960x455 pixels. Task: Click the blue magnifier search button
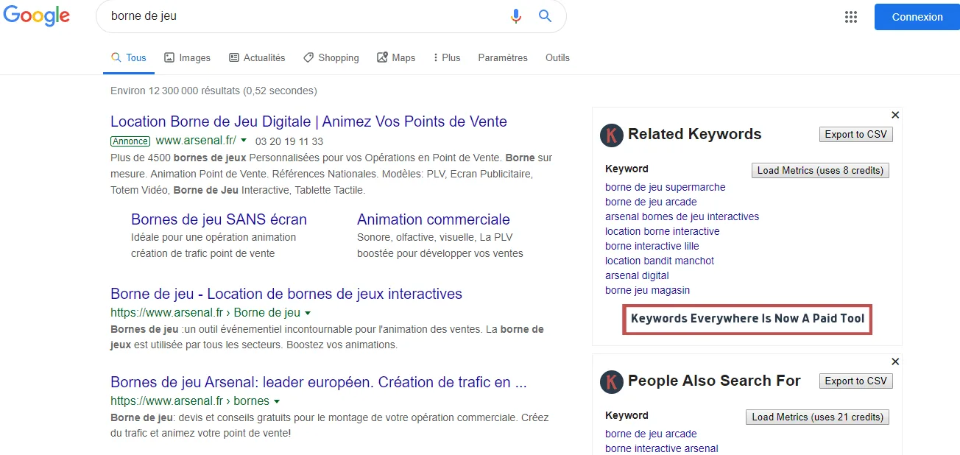click(545, 16)
